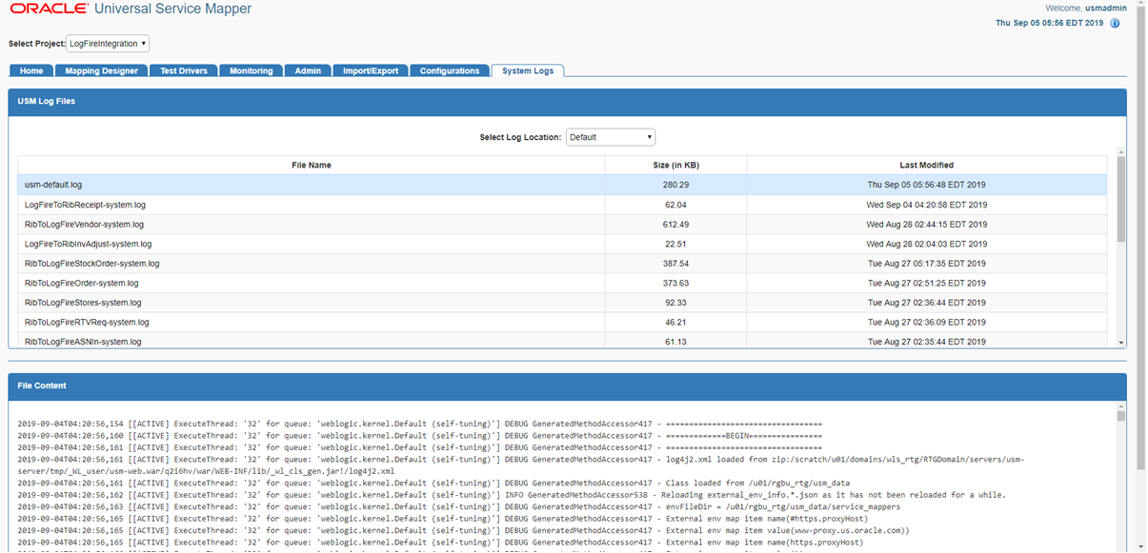The height and width of the screenshot is (553, 1148).
Task: Open the Monitoring tab
Action: [251, 69]
